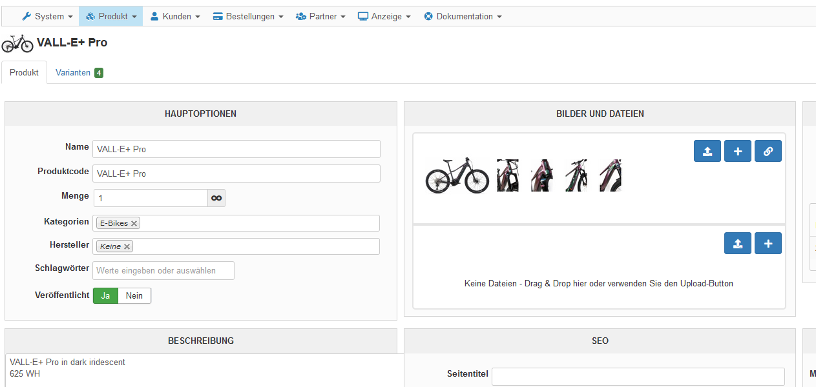Select the Produkt tab
The image size is (816, 387).
[25, 73]
